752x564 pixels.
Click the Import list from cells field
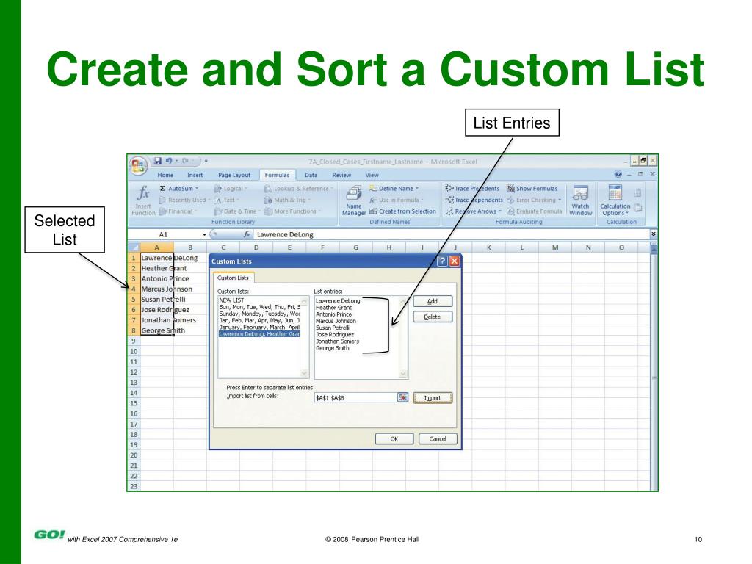click(x=355, y=397)
